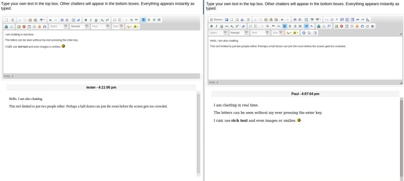The image size is (404, 181).
Task: Apply block quote in left editor
Action: pos(136,20)
